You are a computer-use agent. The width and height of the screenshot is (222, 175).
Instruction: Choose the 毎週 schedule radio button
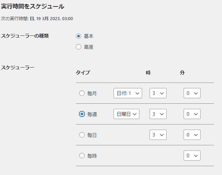[82, 114]
